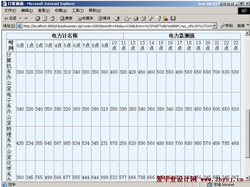The width and height of the screenshot is (250, 187).
Task: Click the Back (后退) arrow button
Action: (x=10, y=18)
